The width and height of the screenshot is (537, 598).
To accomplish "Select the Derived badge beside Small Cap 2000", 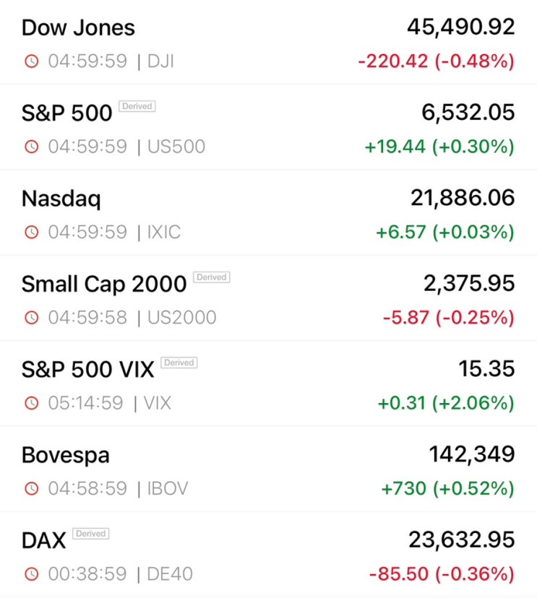I will click(x=212, y=277).
